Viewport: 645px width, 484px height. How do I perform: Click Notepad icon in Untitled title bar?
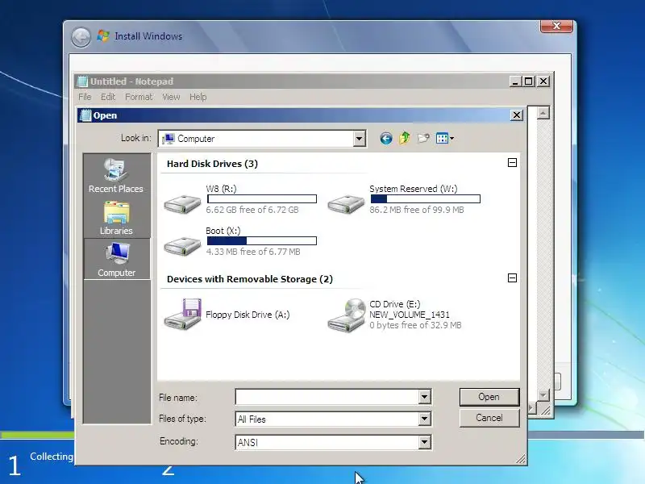coord(83,81)
